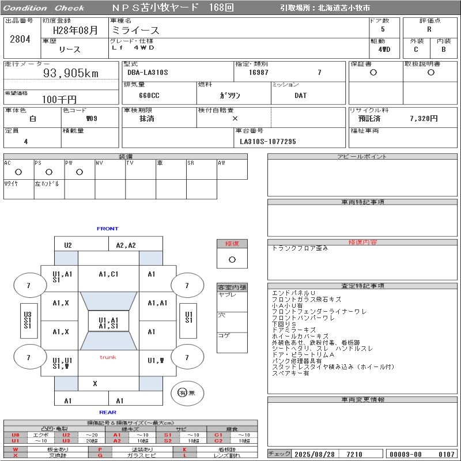
Task: Select the odometer reading '93,905km'
Action: click(x=71, y=73)
